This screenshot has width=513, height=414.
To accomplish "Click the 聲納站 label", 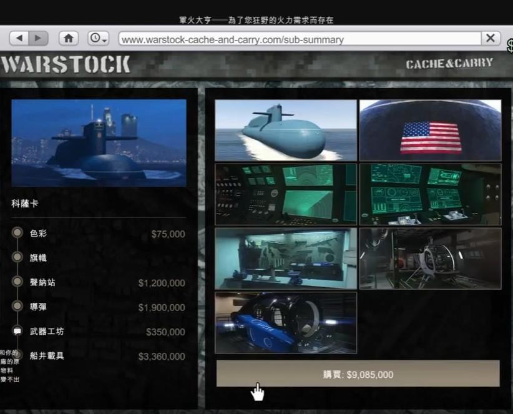I will 42,282.
